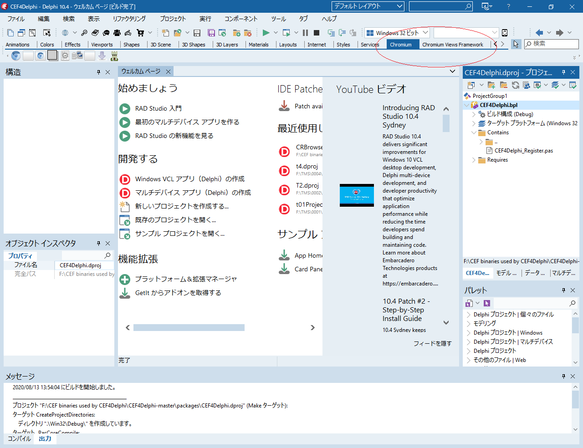Open the コンポーネント menu
The image size is (583, 448).
[x=241, y=19]
